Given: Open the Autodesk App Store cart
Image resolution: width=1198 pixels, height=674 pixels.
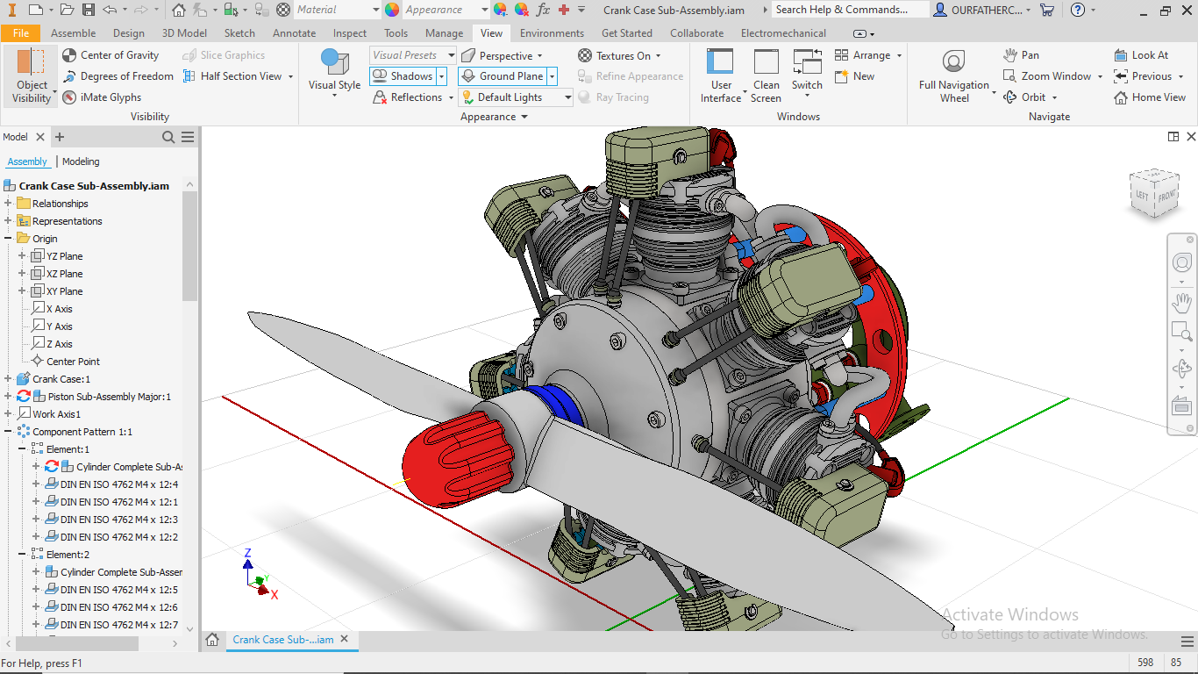Looking at the screenshot, I should coord(1046,10).
